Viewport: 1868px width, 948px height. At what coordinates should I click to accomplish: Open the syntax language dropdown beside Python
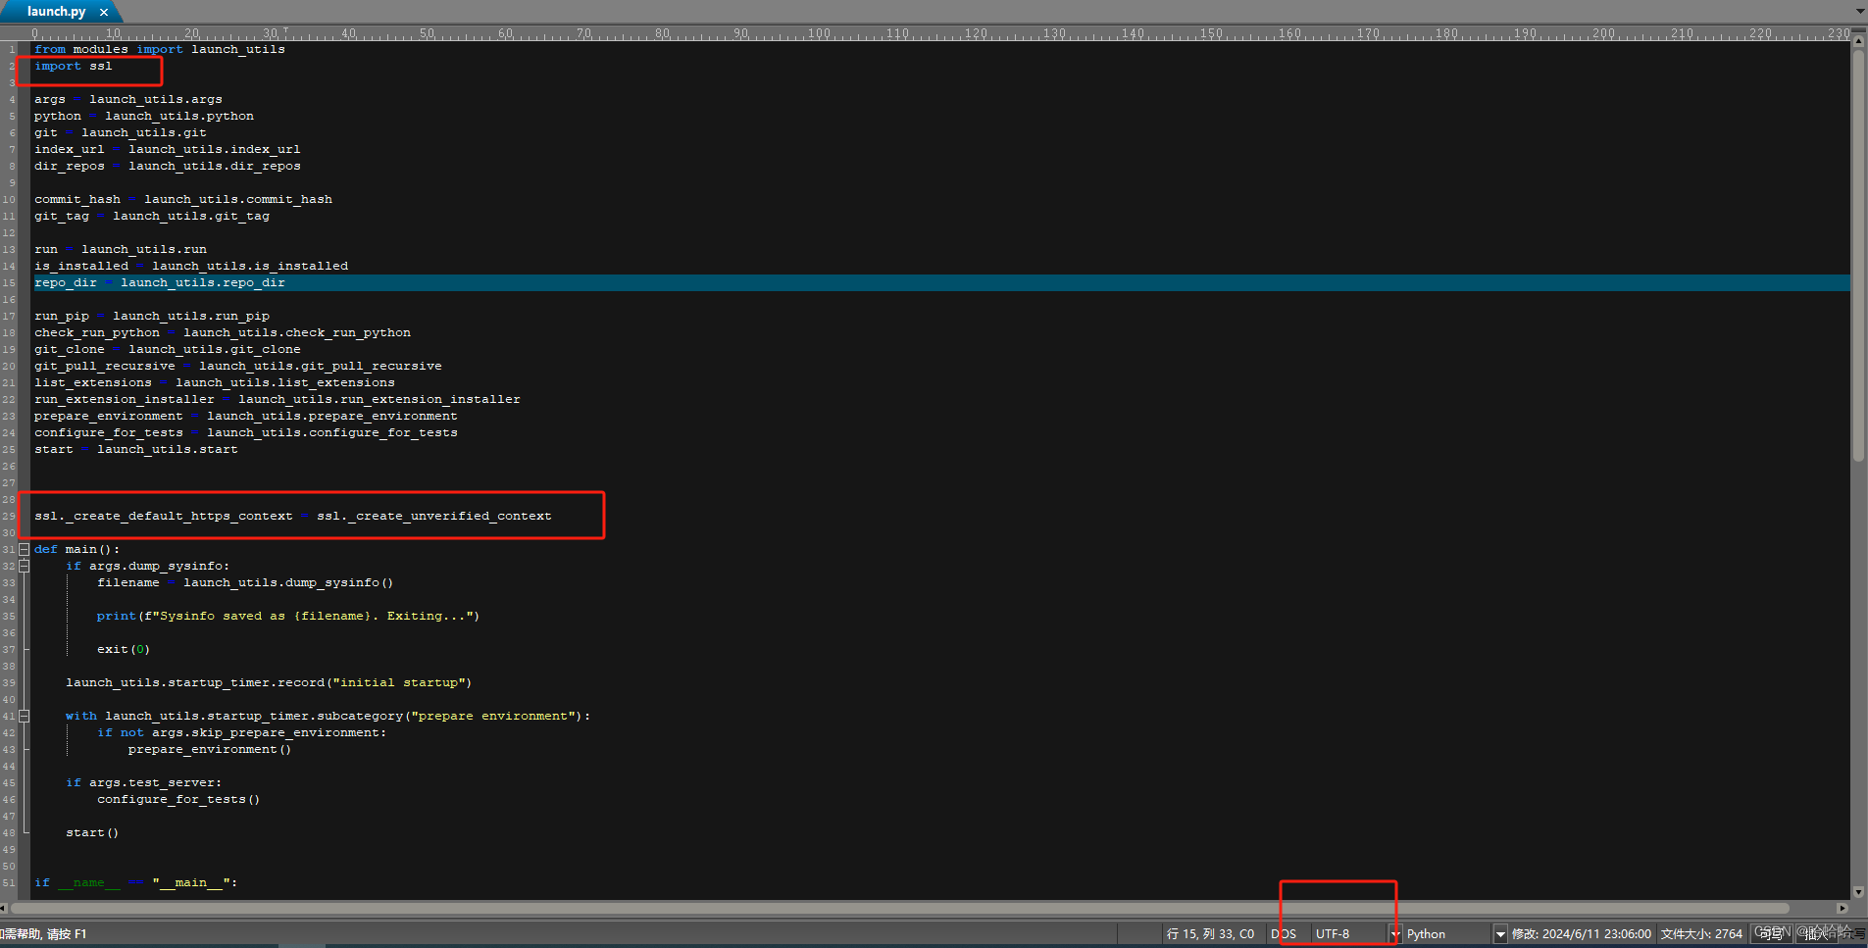coord(1500,933)
